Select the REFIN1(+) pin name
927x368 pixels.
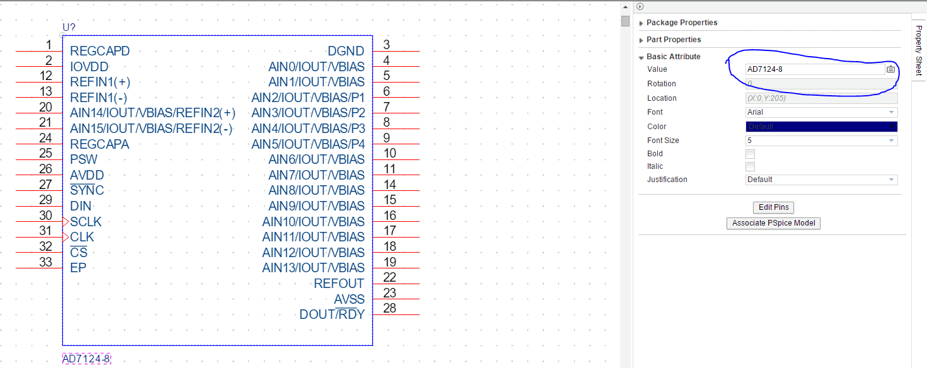click(x=100, y=82)
